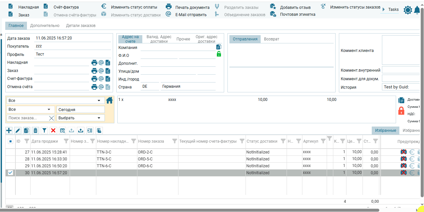
Task: Click 'Добавить отзыв' in the toolbar
Action: point(295,7)
